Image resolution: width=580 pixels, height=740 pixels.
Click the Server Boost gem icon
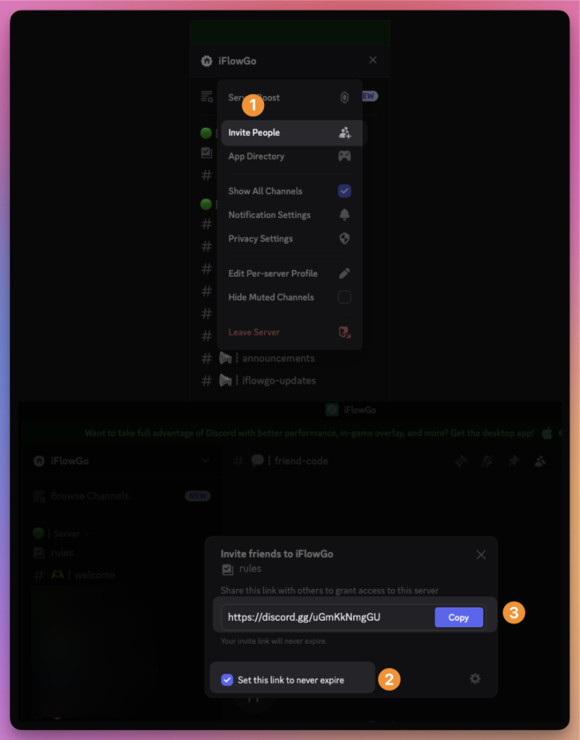click(344, 98)
